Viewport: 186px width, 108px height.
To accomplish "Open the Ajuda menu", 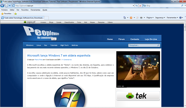I will (x=45, y=10).
